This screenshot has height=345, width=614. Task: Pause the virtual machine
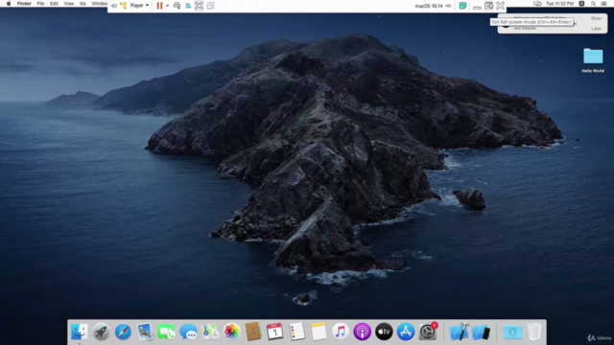159,6
